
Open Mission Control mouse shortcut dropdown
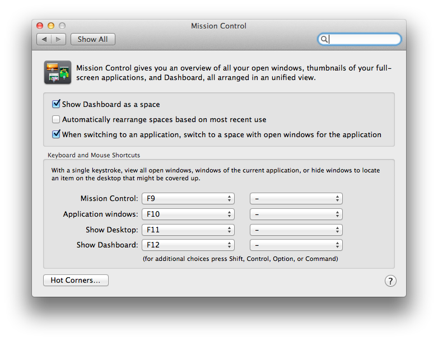coord(296,199)
